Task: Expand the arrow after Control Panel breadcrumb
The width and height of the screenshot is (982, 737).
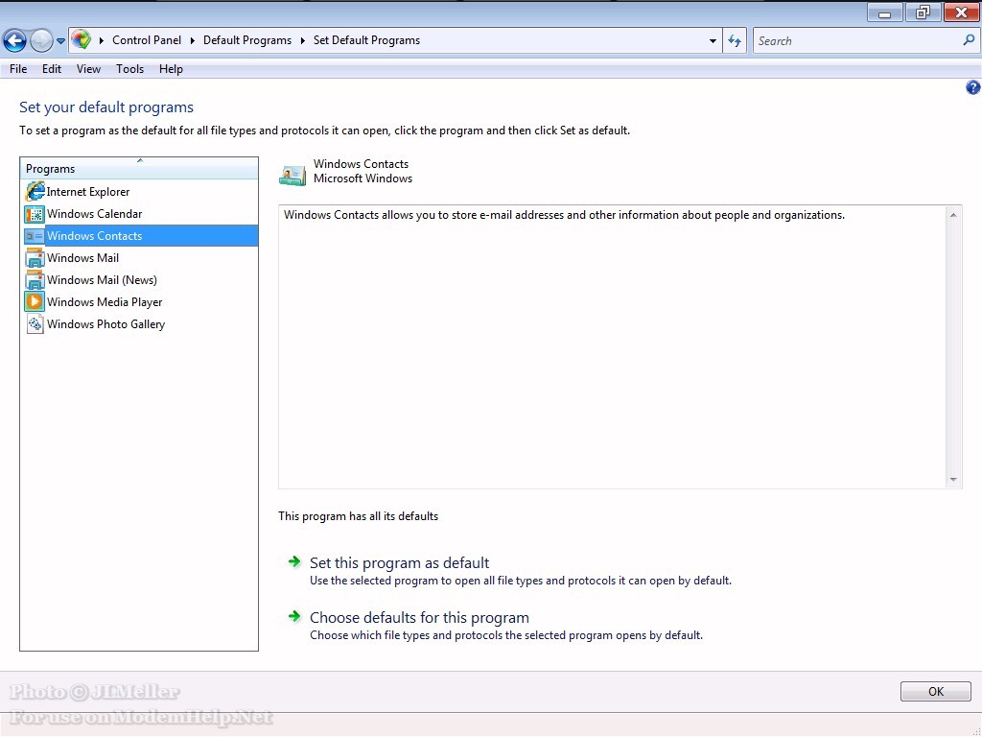Action: click(192, 40)
